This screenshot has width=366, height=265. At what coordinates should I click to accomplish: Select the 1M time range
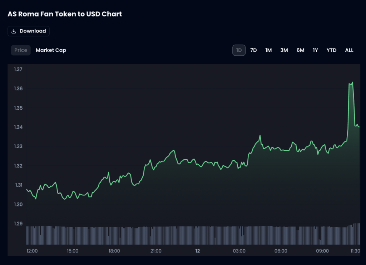click(x=268, y=50)
